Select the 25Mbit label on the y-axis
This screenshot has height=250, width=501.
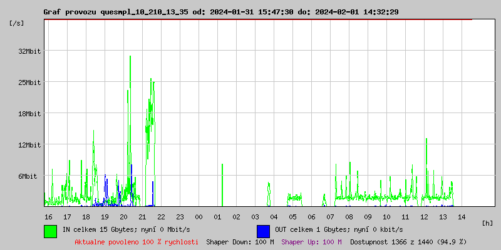(x=29, y=82)
